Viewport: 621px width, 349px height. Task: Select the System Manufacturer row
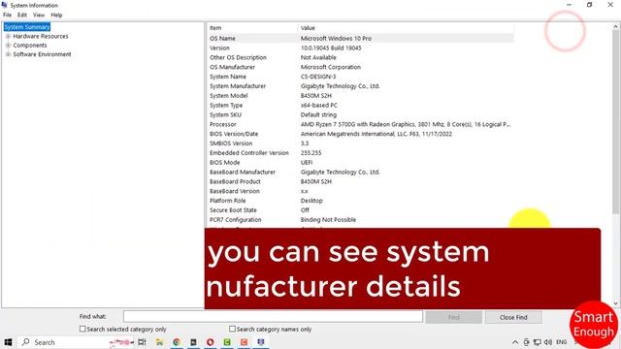tap(360, 86)
